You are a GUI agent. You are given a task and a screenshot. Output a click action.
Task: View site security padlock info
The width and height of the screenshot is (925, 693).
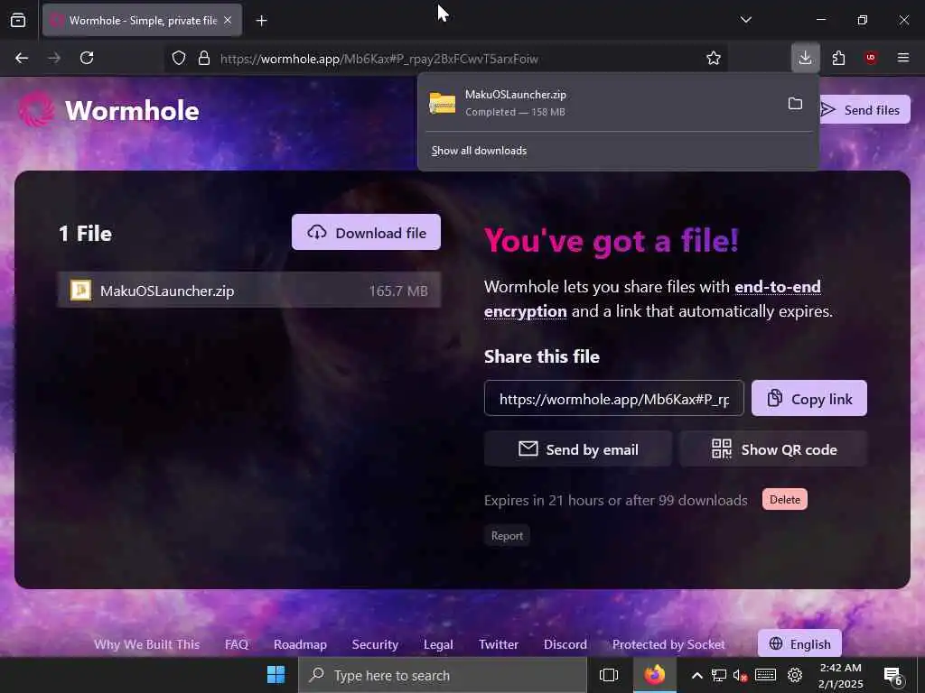click(x=204, y=58)
